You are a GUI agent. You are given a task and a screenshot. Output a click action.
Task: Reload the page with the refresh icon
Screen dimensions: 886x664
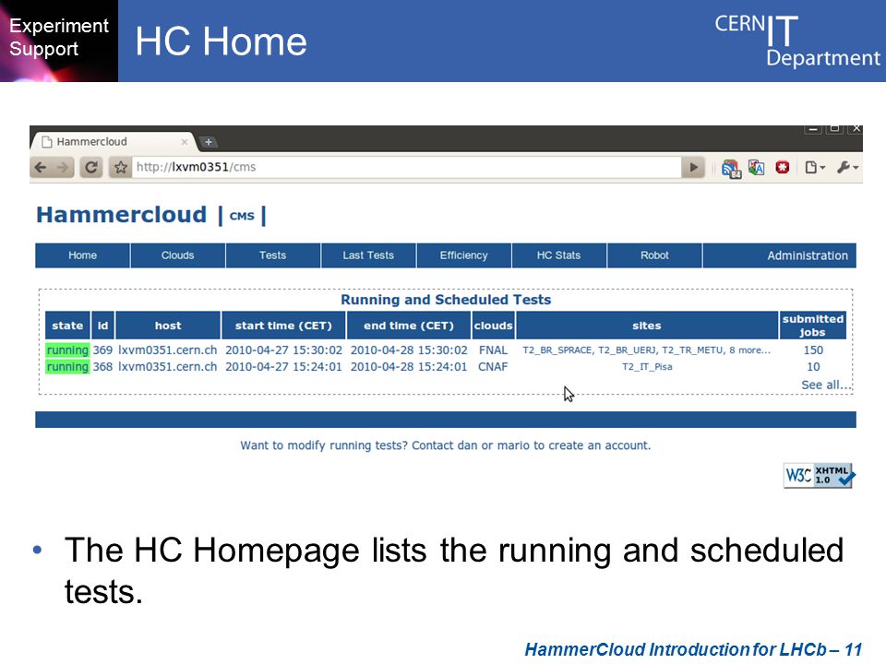pyautogui.click(x=91, y=167)
